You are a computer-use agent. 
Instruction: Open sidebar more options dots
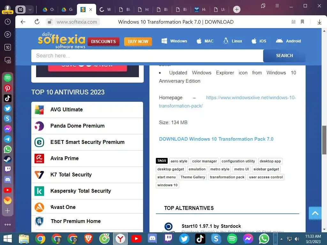(8, 225)
